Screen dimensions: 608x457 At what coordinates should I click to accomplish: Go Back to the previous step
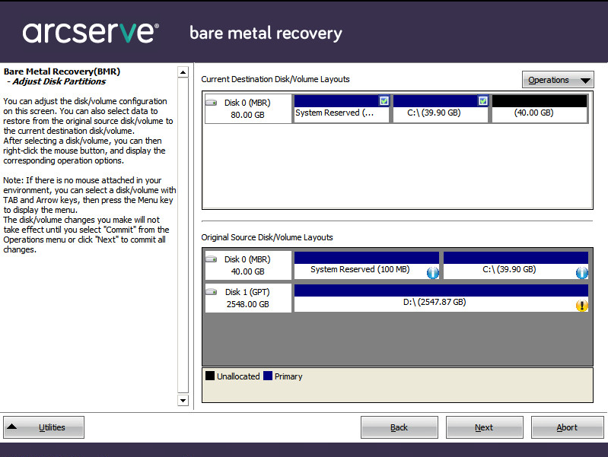[399, 427]
